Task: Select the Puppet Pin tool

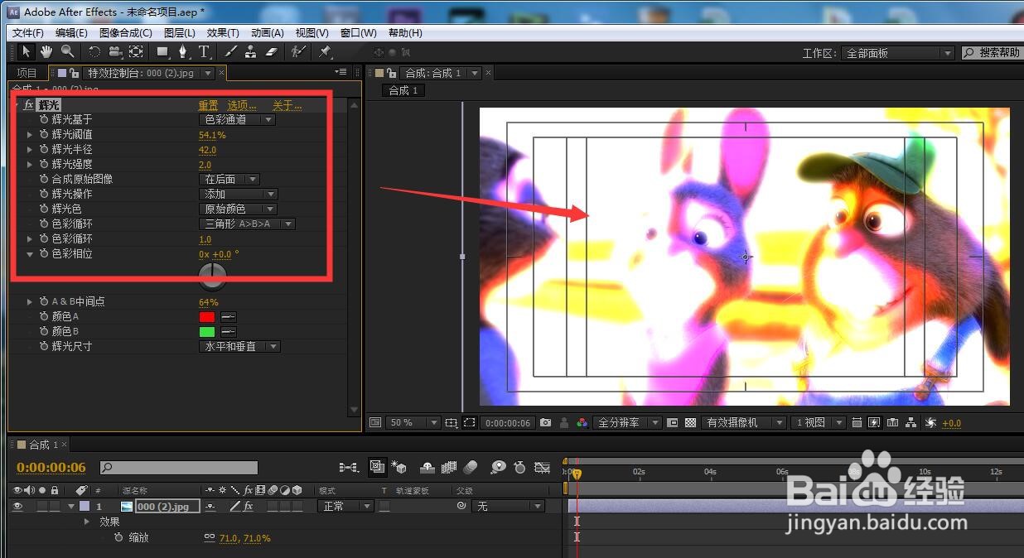Action: [x=325, y=51]
